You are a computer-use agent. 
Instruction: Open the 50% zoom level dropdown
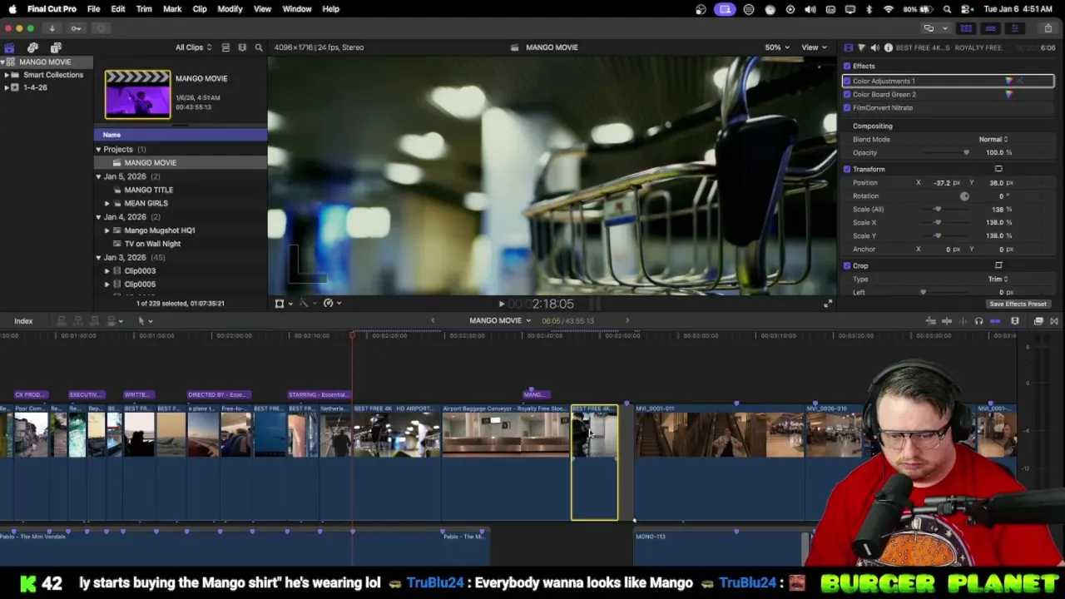[x=777, y=47]
